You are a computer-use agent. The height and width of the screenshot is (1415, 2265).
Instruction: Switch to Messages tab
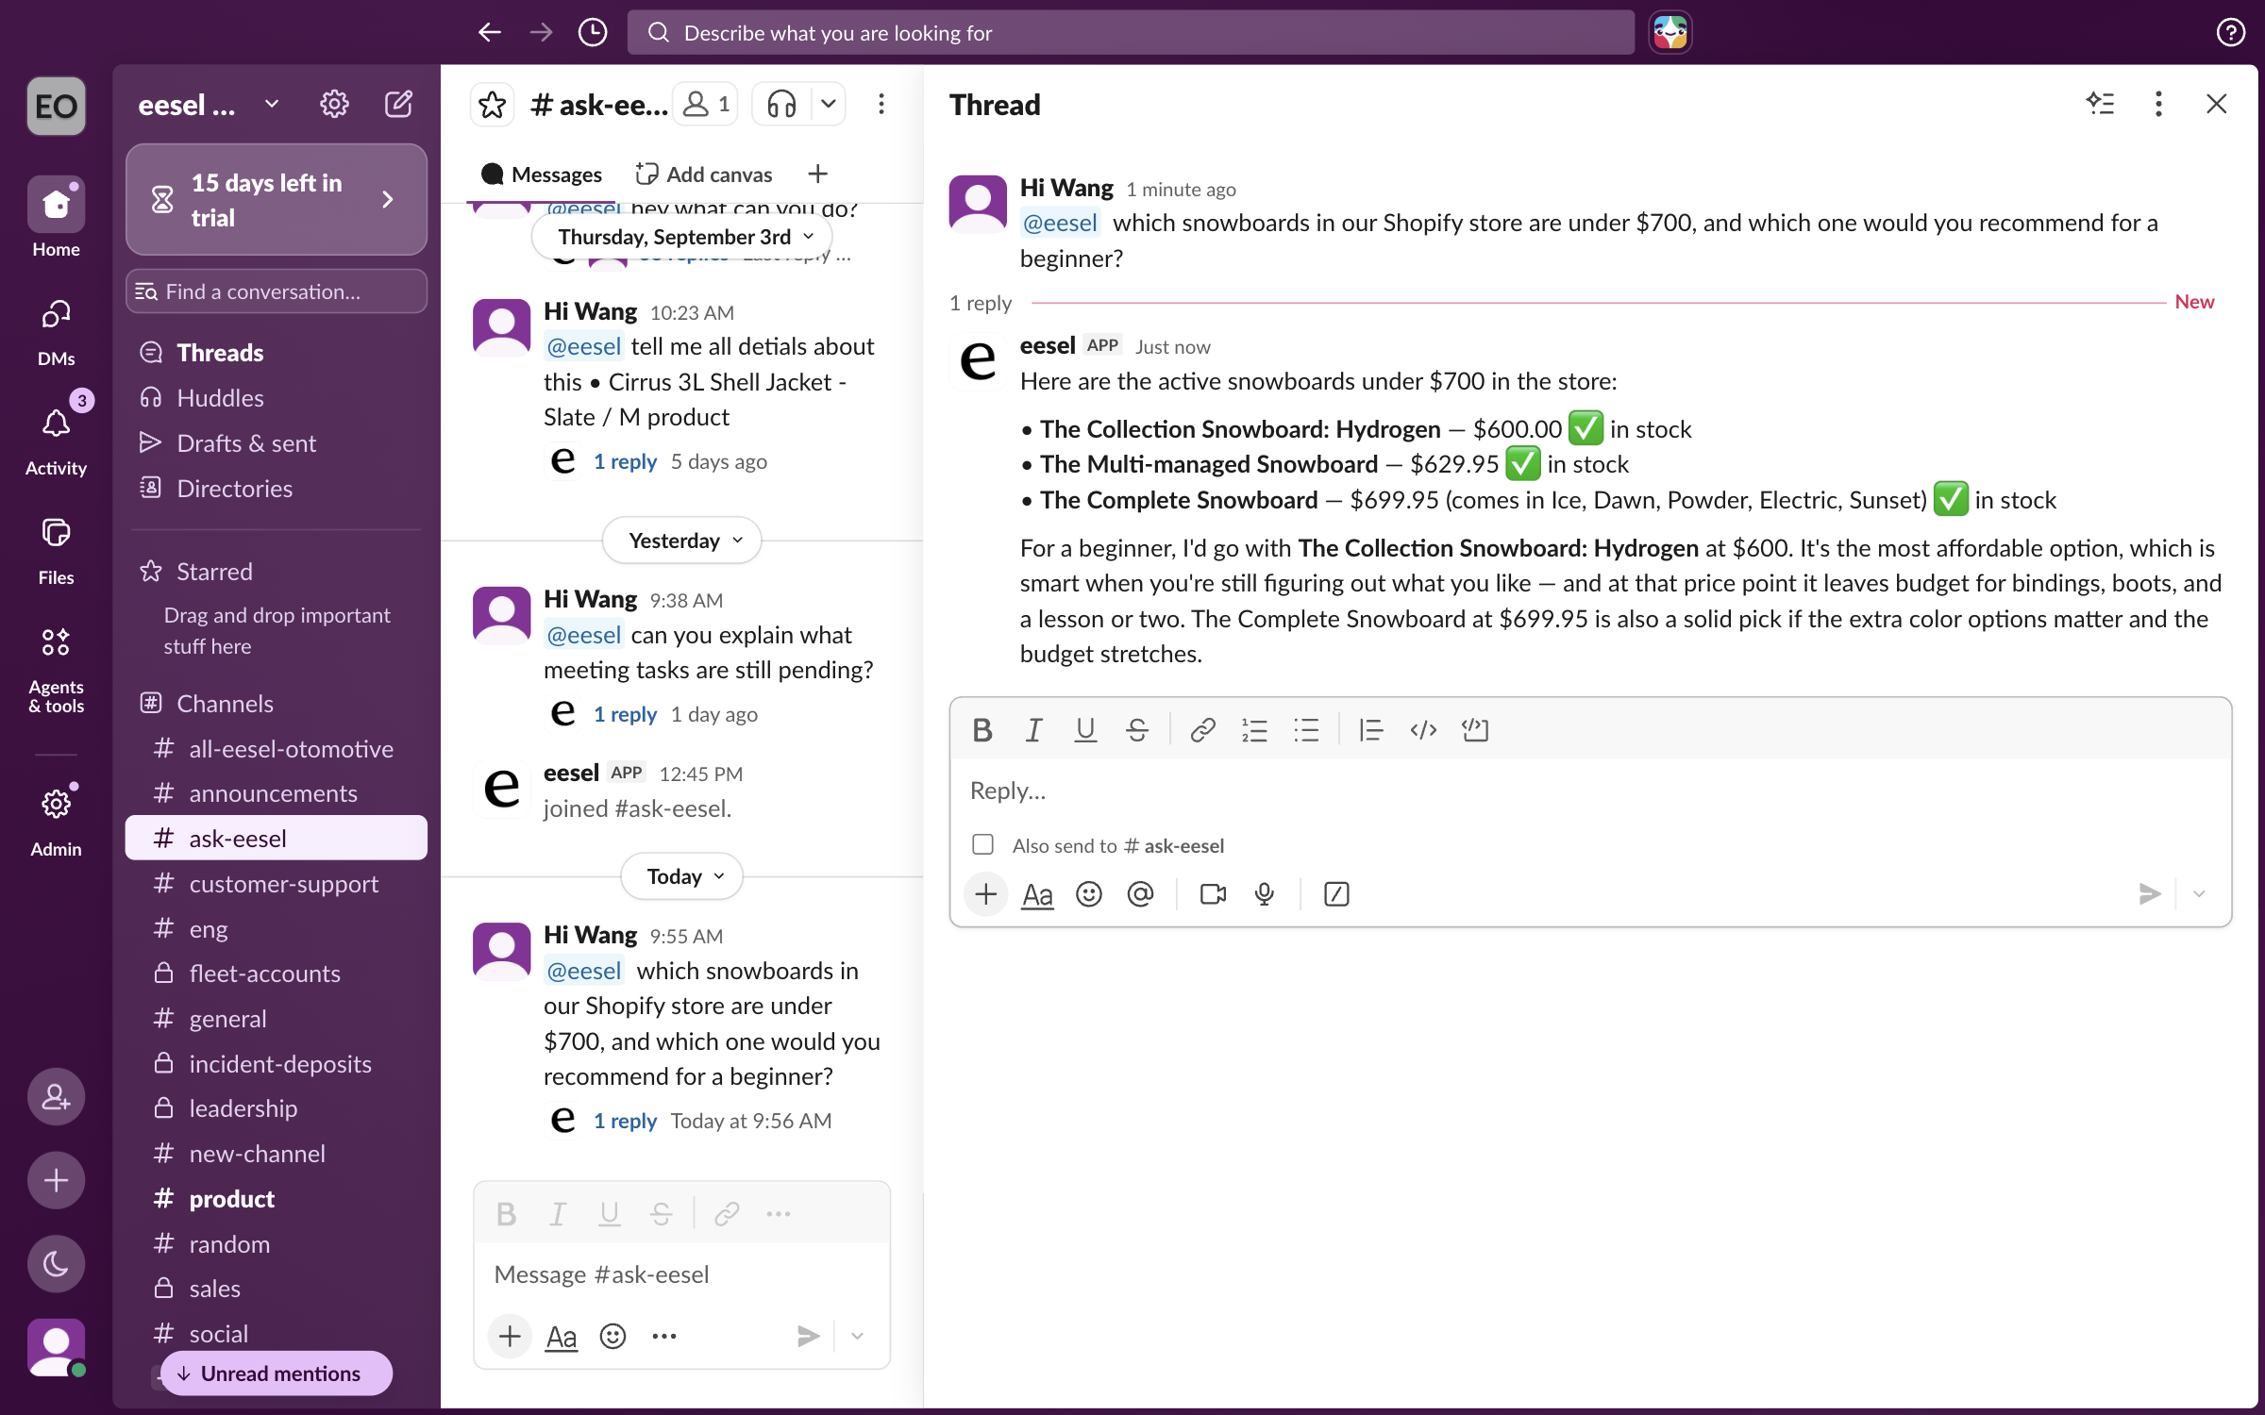click(x=542, y=175)
